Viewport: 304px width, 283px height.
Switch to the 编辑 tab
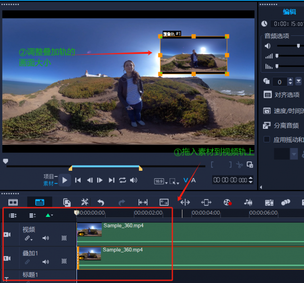tap(289, 12)
